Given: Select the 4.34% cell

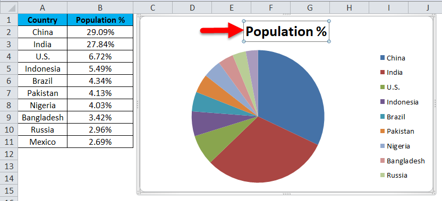Looking at the screenshot, I should tap(100, 81).
